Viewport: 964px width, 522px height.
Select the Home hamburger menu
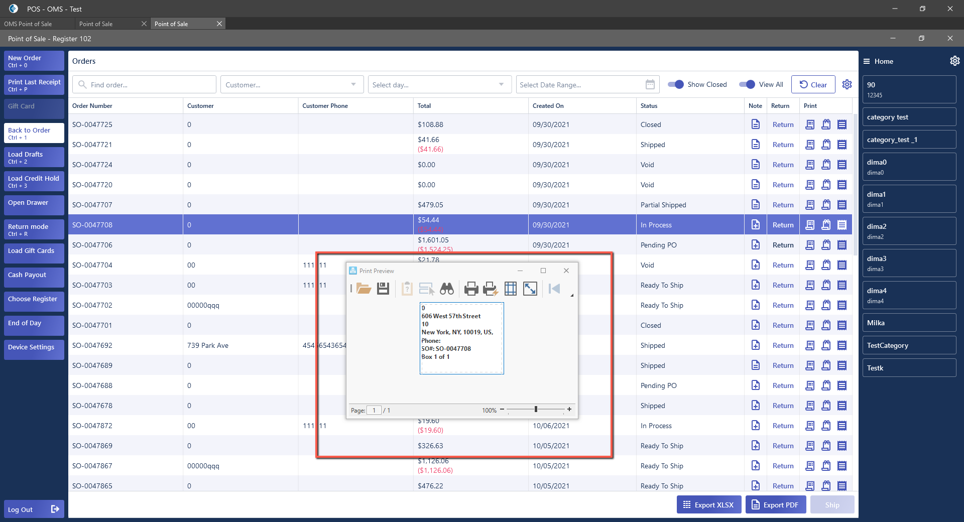(867, 61)
